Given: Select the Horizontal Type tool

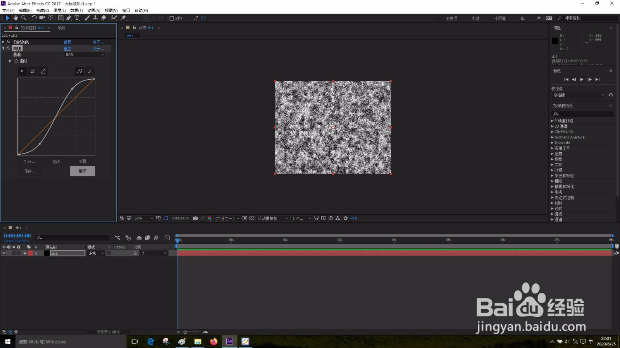Looking at the screenshot, I should [77, 18].
